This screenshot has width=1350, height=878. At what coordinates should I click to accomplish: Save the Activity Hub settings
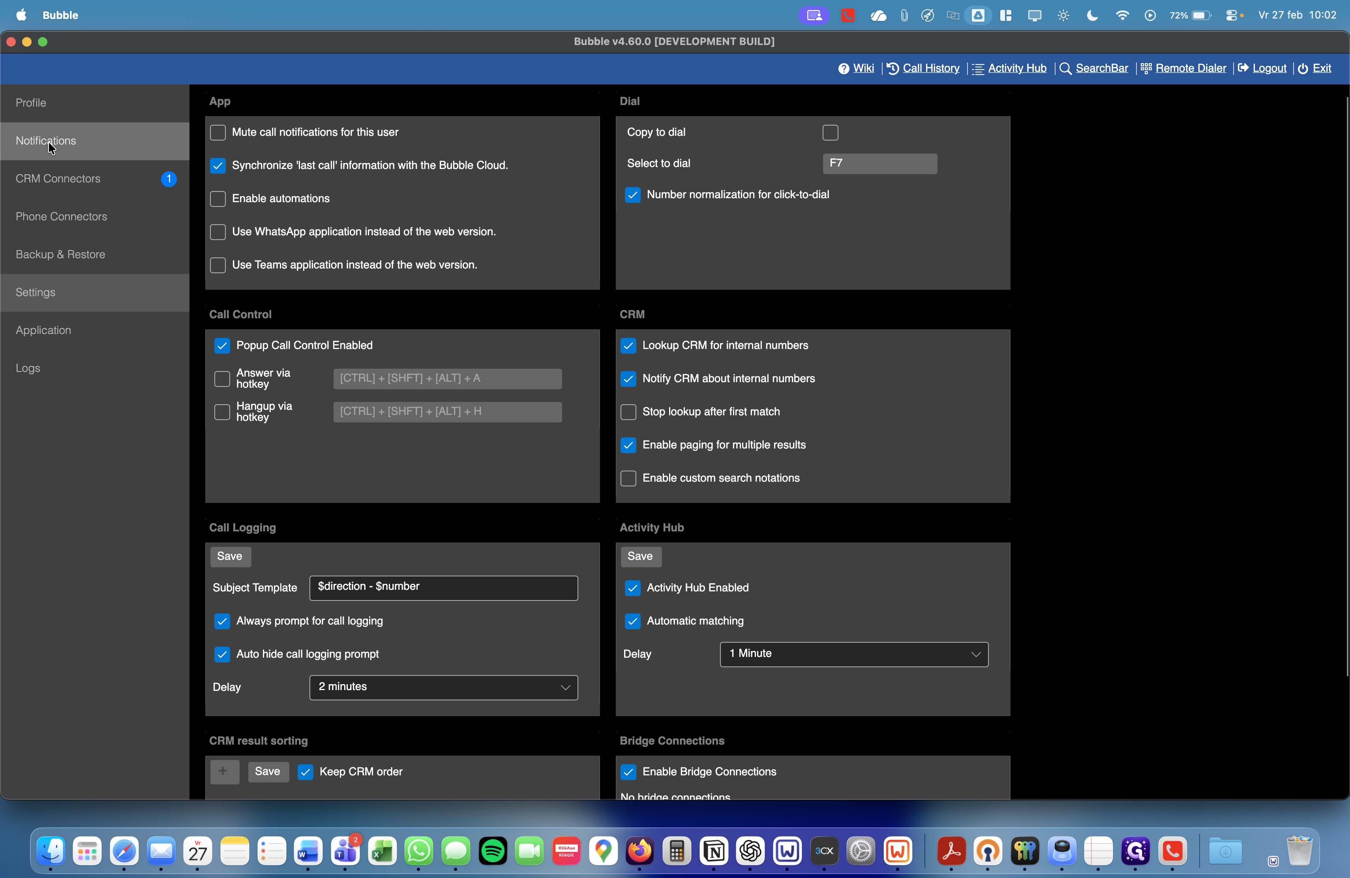(640, 556)
